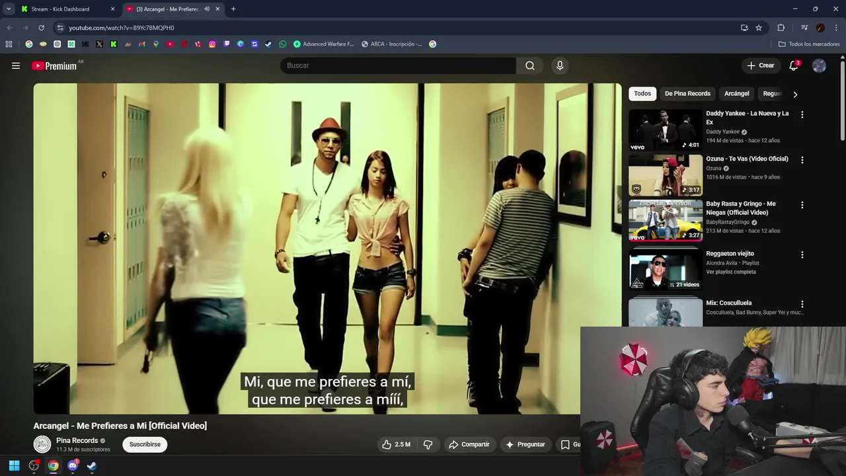Image resolution: width=846 pixels, height=476 pixels.
Task: Open the YouTube hamburger guide menu
Action: [16, 65]
